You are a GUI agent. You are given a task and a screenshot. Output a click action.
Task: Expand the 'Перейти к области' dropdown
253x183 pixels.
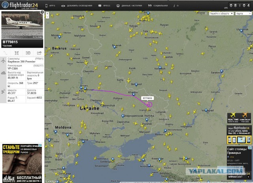(x=221, y=14)
